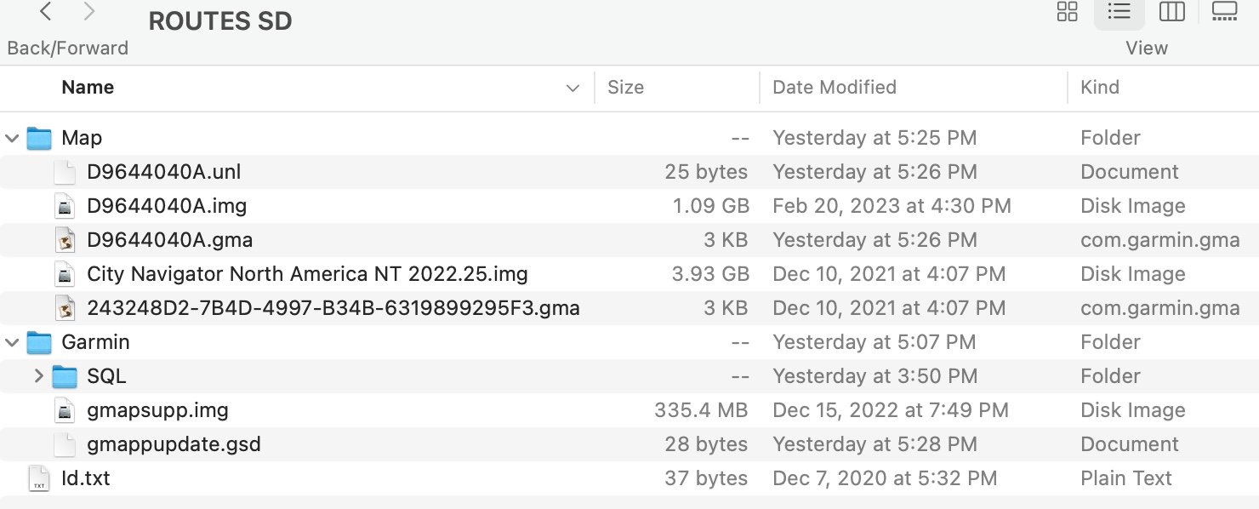Collapse the Garmin folder

(12, 342)
